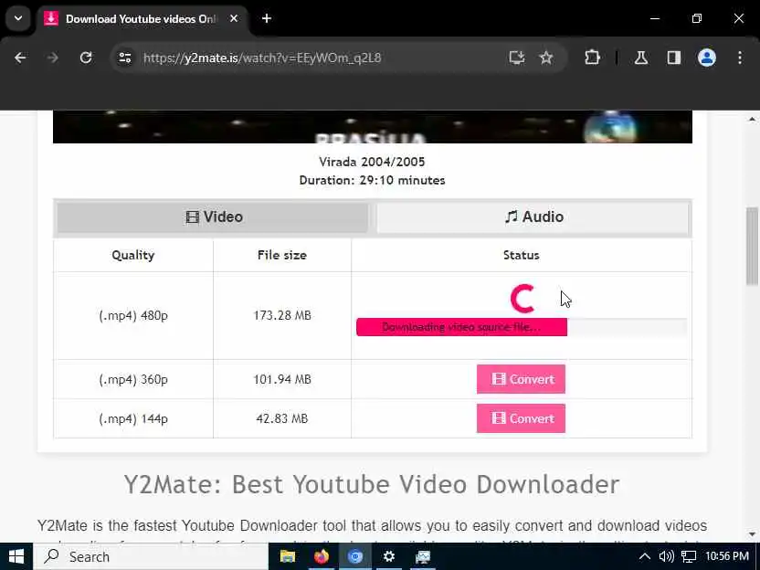This screenshot has height=570, width=760.
Task: Click the Virada 2004/2005 title
Action: pos(372,162)
